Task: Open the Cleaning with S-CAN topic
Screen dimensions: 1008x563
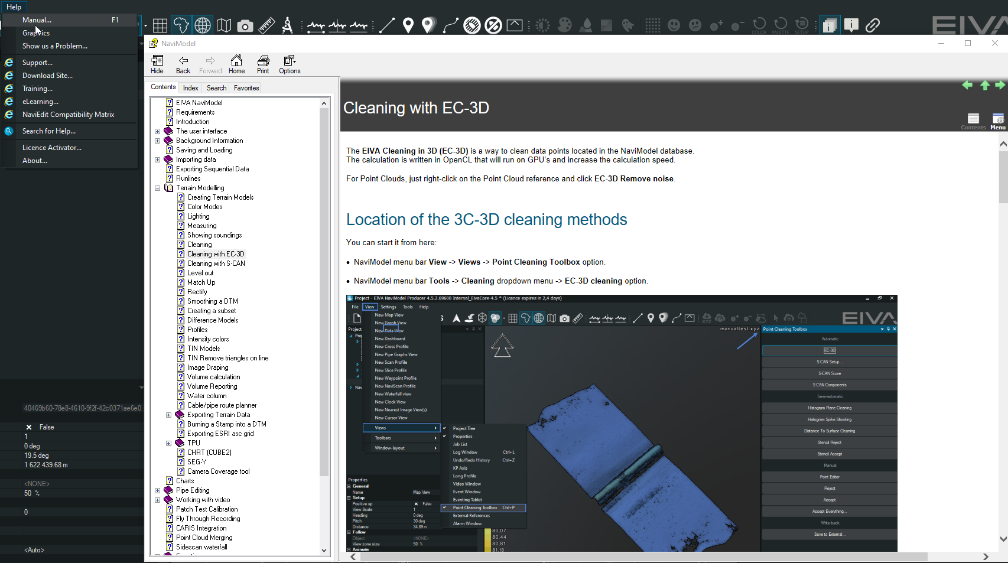Action: coord(216,263)
